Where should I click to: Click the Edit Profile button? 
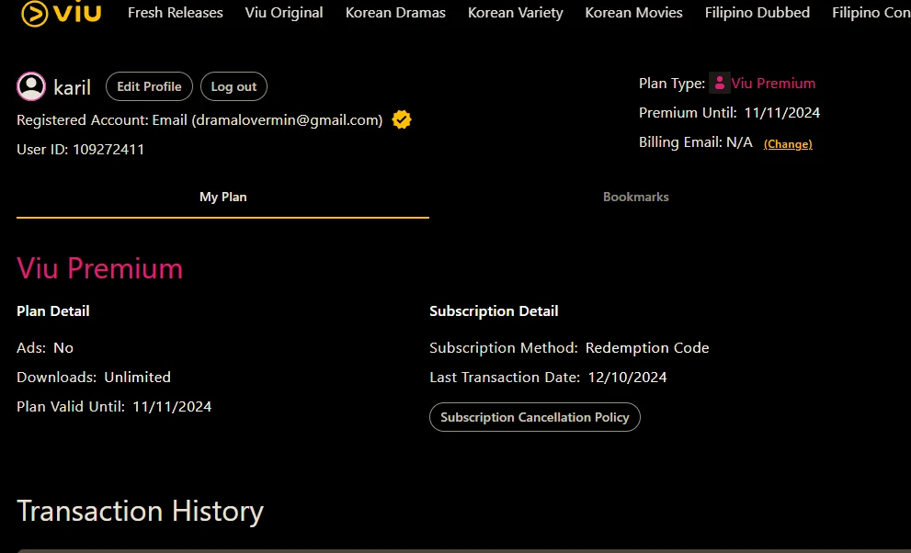click(x=149, y=86)
